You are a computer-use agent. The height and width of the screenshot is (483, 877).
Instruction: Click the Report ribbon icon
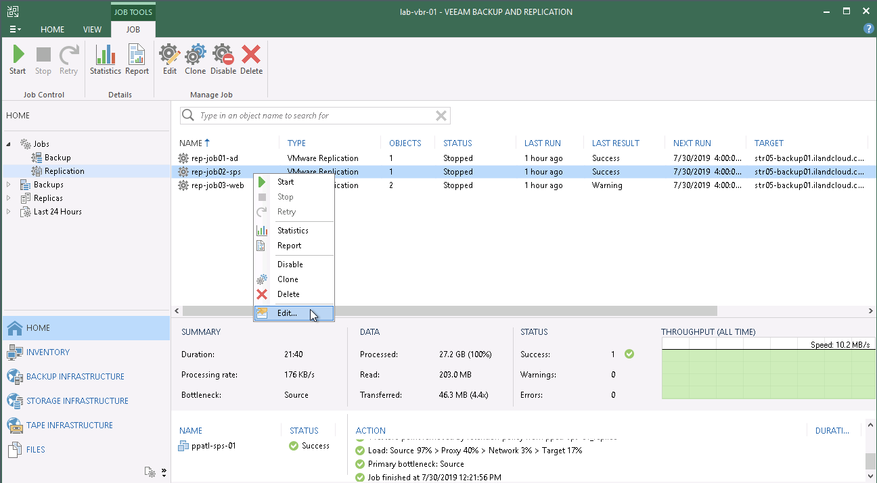(137, 60)
